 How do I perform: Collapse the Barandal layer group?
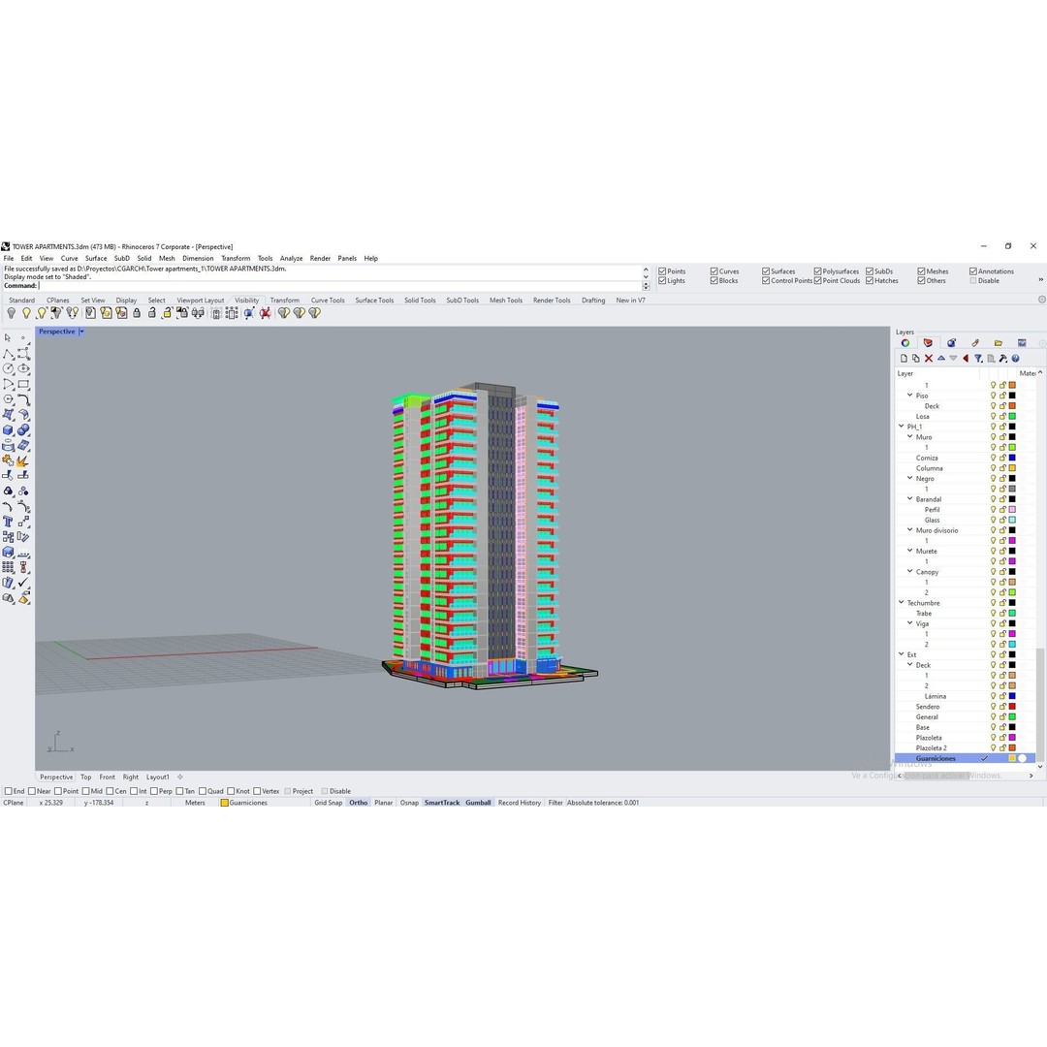click(909, 499)
